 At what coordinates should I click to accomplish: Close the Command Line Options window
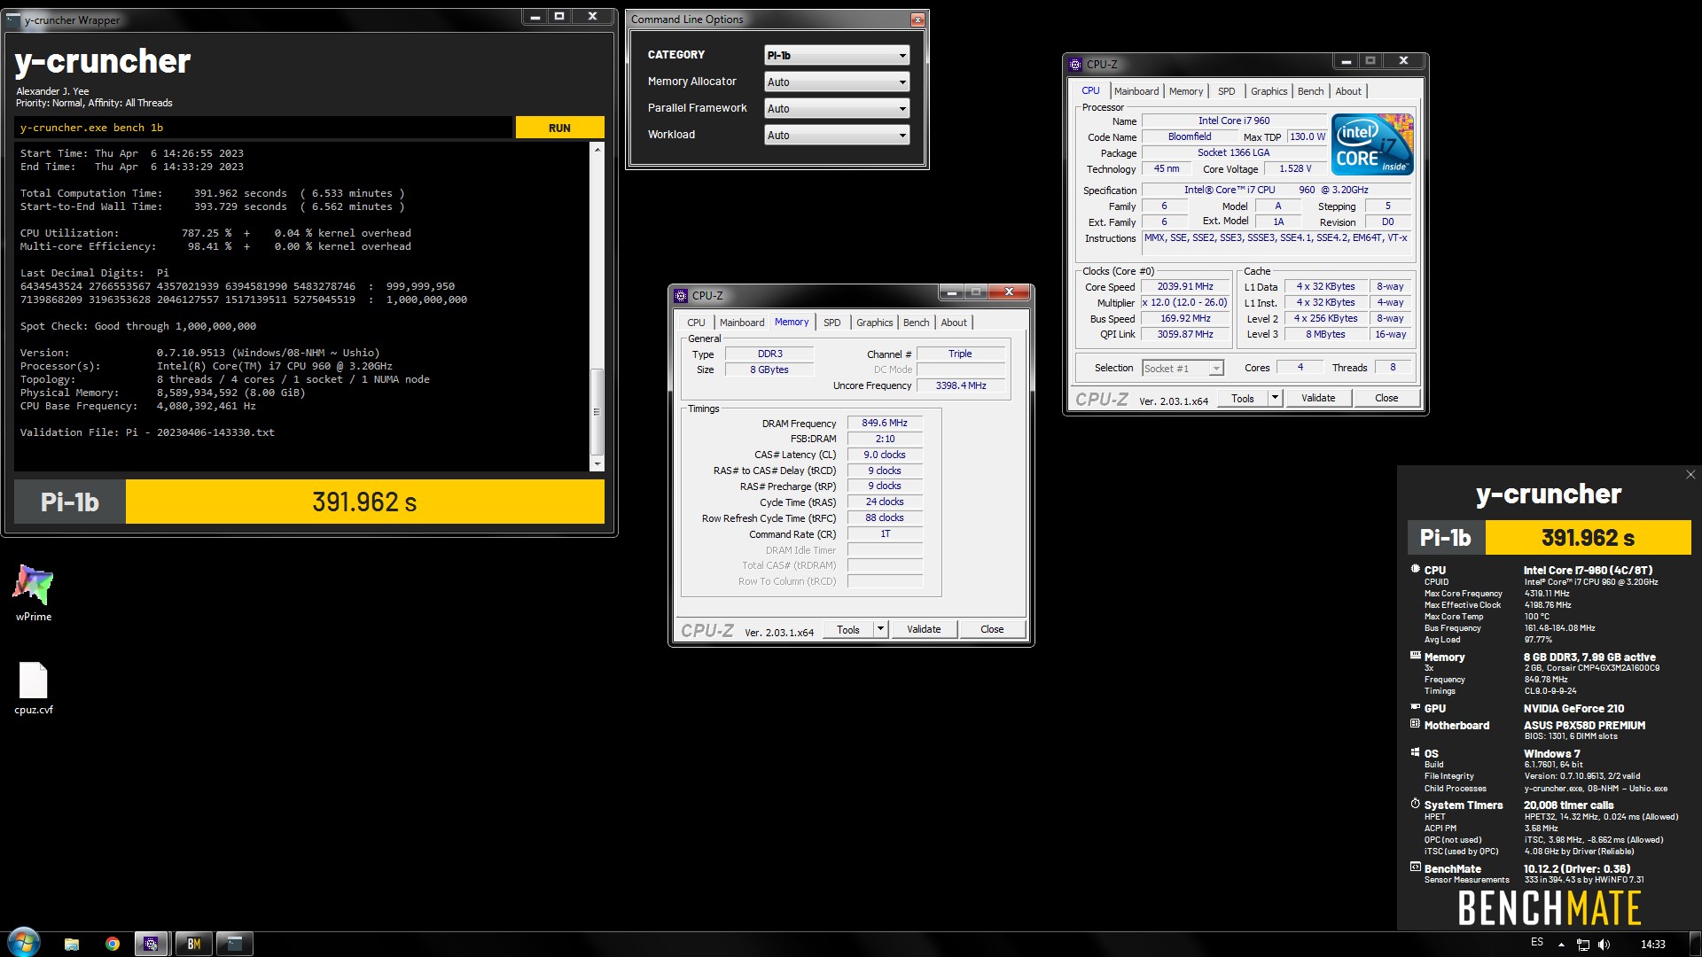(917, 19)
